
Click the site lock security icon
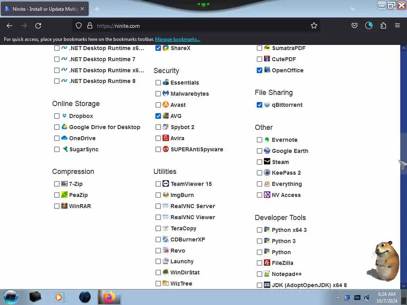(90, 25)
